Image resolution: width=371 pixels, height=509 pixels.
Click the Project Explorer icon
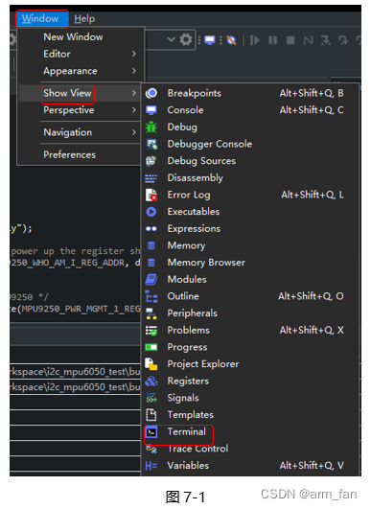point(151,364)
